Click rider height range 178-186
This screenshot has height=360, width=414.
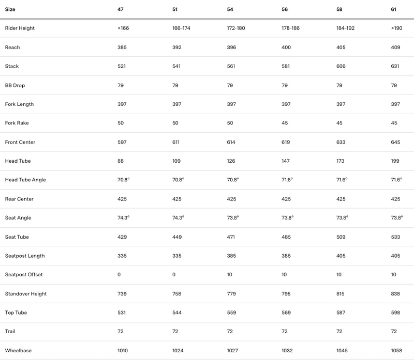coord(290,28)
